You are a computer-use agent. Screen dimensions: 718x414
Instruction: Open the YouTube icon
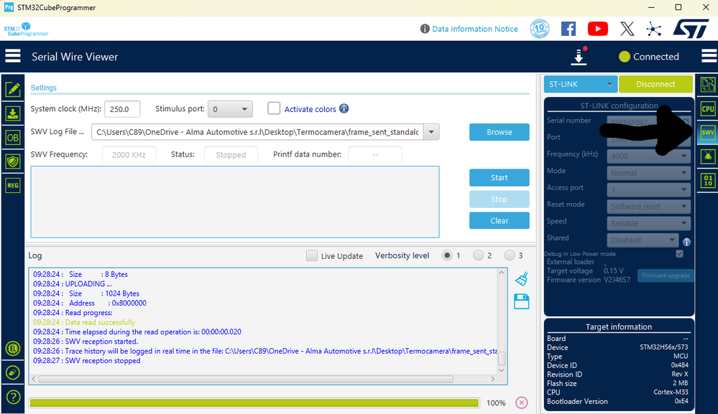(597, 29)
